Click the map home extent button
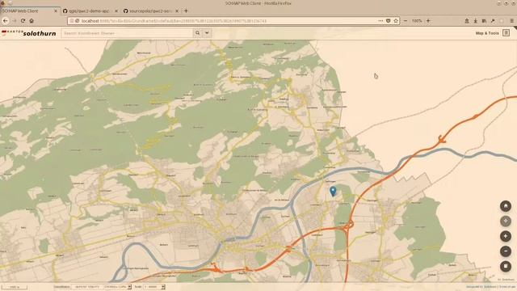Screen dimensions: 517x291 506,206
